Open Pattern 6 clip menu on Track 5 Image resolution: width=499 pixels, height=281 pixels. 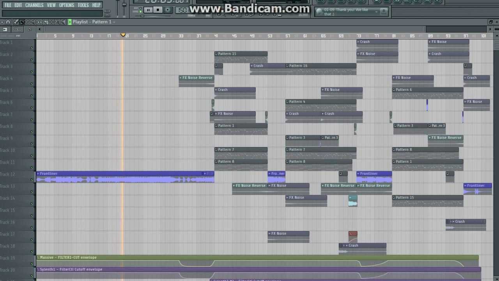[394, 90]
